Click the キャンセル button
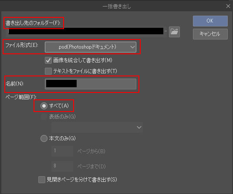 pos(210,34)
